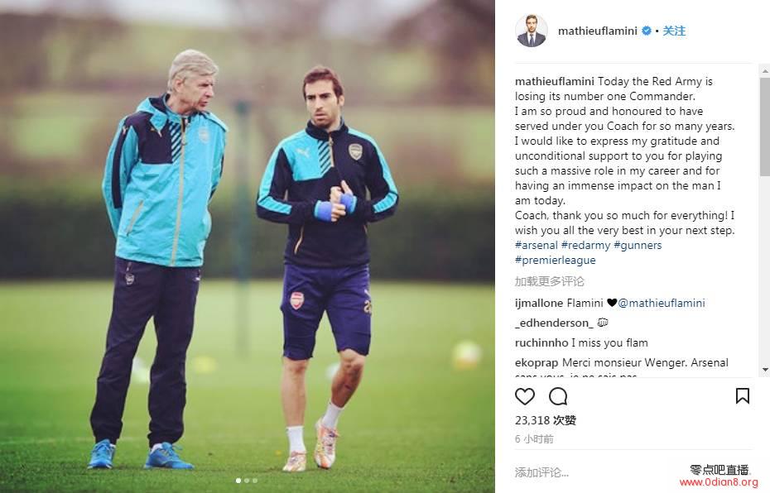Click the comments scrollbar down arrow
Image resolution: width=770 pixels, height=493 pixels.
point(764,370)
